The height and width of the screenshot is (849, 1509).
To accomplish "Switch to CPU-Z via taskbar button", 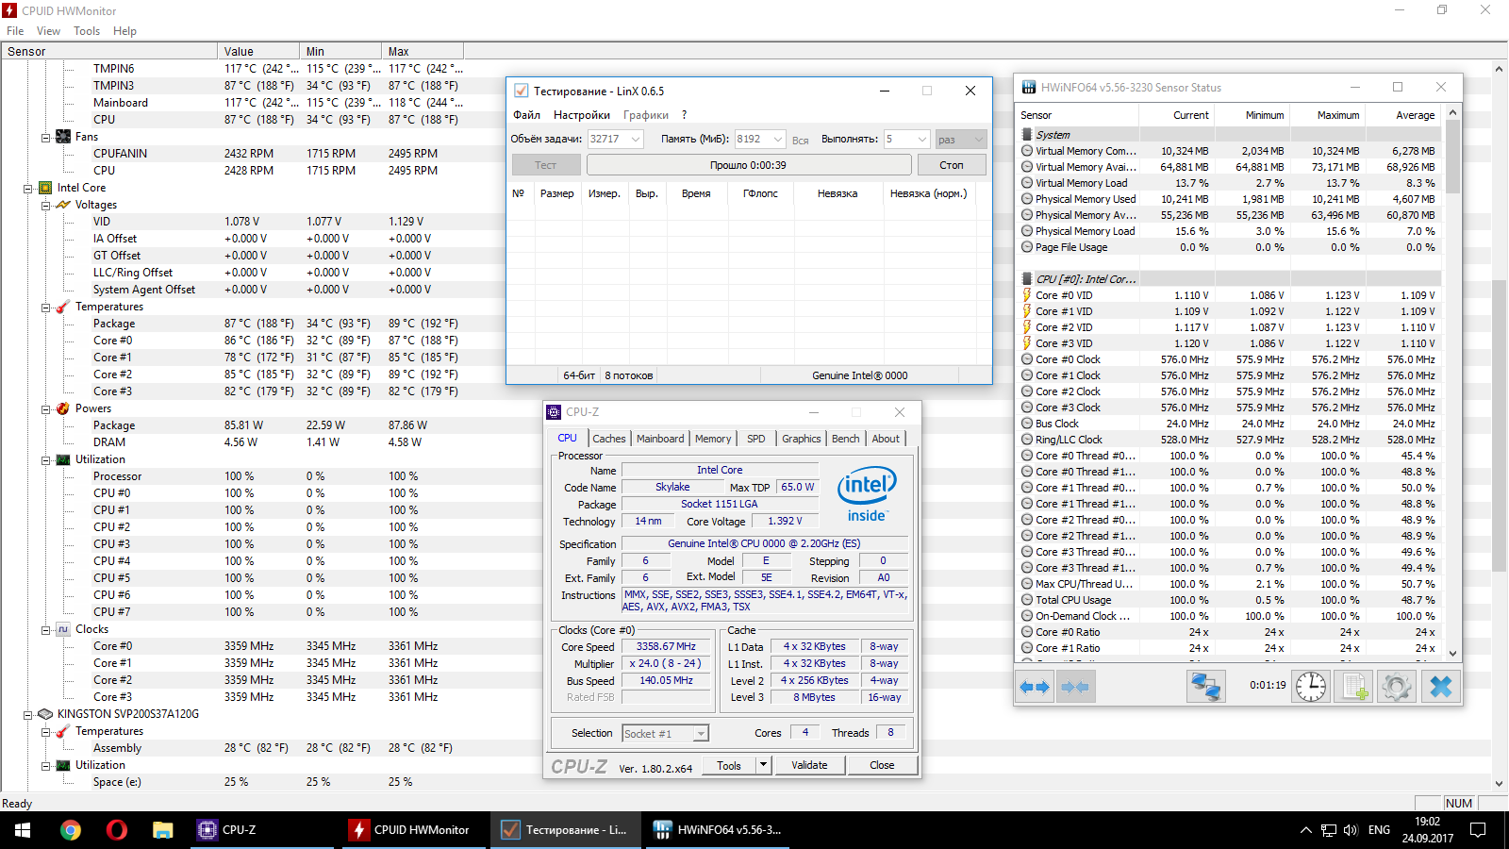I will click(264, 830).
